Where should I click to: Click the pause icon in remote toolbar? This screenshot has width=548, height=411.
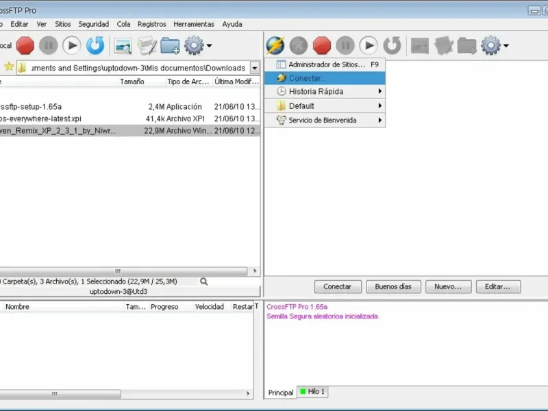(345, 45)
